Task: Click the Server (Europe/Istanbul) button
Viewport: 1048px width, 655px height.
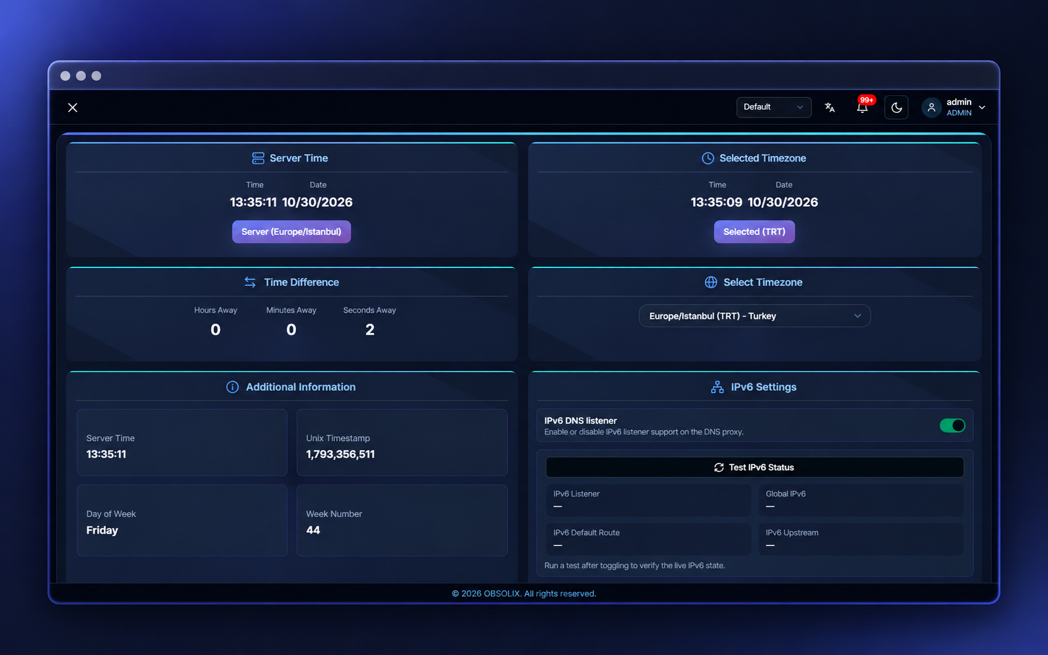Action: (x=291, y=232)
